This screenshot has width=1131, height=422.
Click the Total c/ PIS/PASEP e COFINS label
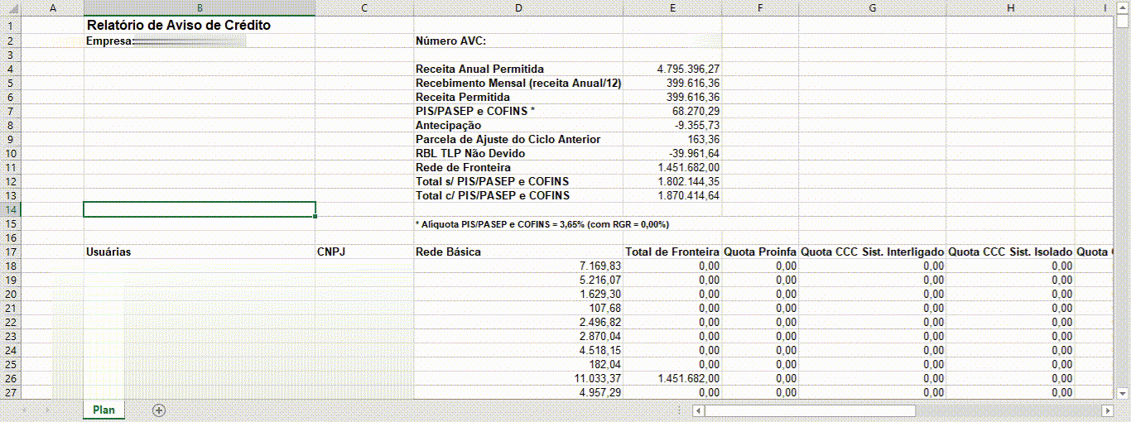pyautogui.click(x=493, y=196)
